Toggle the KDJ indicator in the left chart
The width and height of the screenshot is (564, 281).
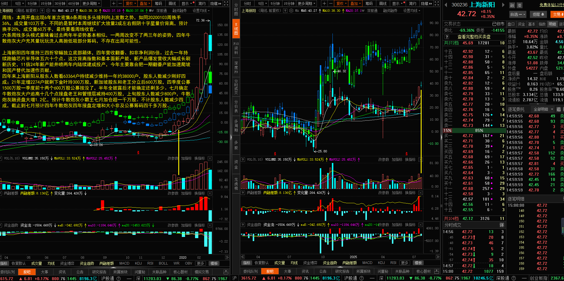pos(138,263)
